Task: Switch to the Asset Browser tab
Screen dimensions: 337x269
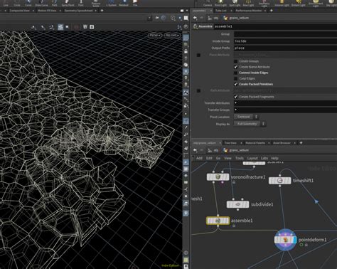Action: pos(282,143)
